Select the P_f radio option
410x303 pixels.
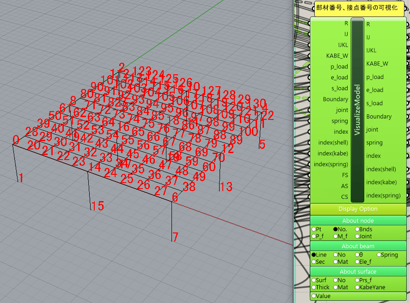tap(314, 237)
